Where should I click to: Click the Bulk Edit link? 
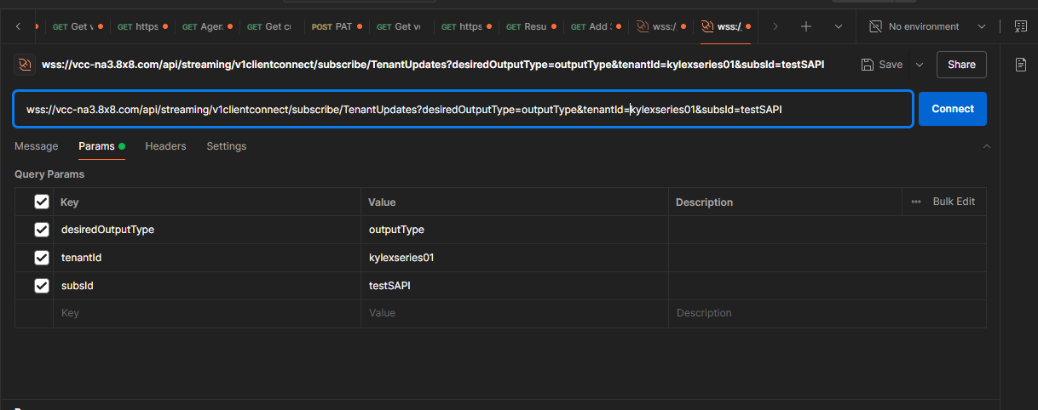tap(954, 202)
